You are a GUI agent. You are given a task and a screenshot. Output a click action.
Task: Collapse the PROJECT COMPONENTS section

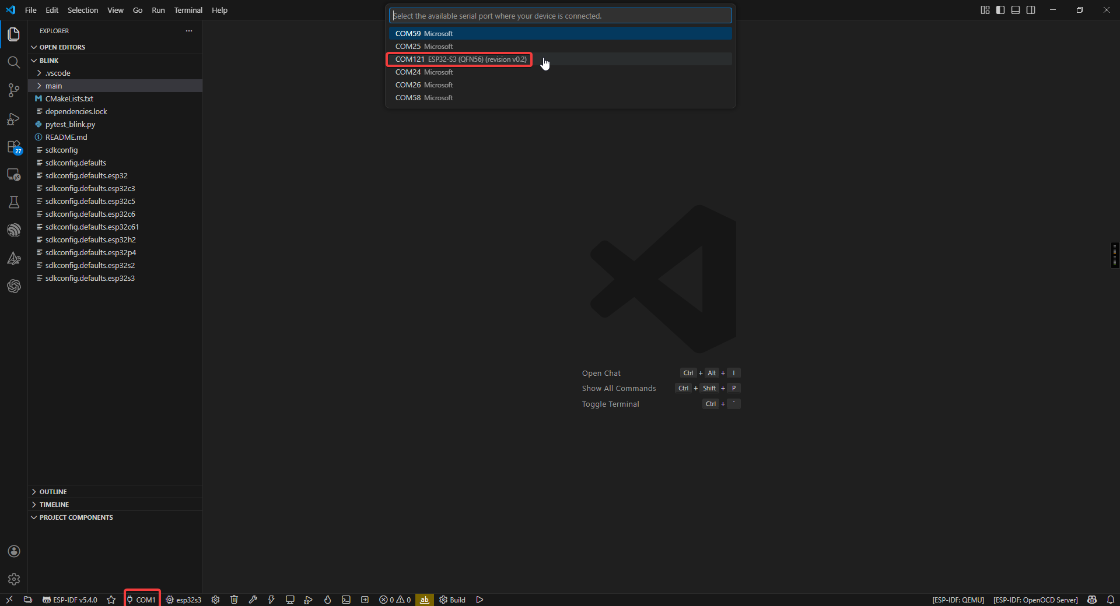(x=115, y=517)
